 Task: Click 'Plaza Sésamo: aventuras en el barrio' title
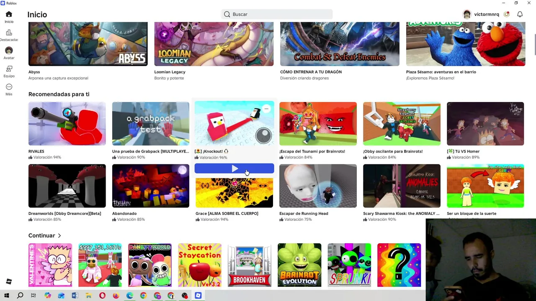click(441, 72)
